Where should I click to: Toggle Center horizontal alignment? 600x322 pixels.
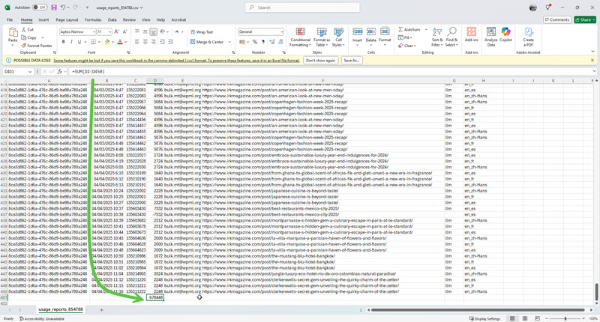tap(145, 42)
